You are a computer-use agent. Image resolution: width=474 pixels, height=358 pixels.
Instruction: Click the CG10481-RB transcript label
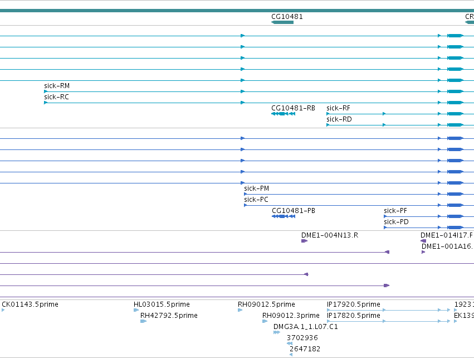(293, 108)
